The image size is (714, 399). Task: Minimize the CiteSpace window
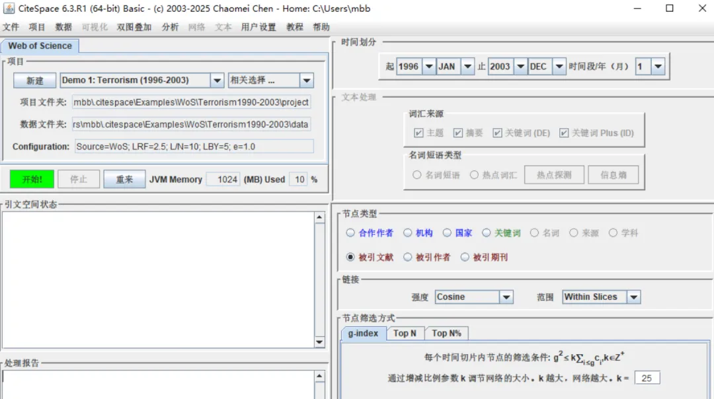pos(637,8)
